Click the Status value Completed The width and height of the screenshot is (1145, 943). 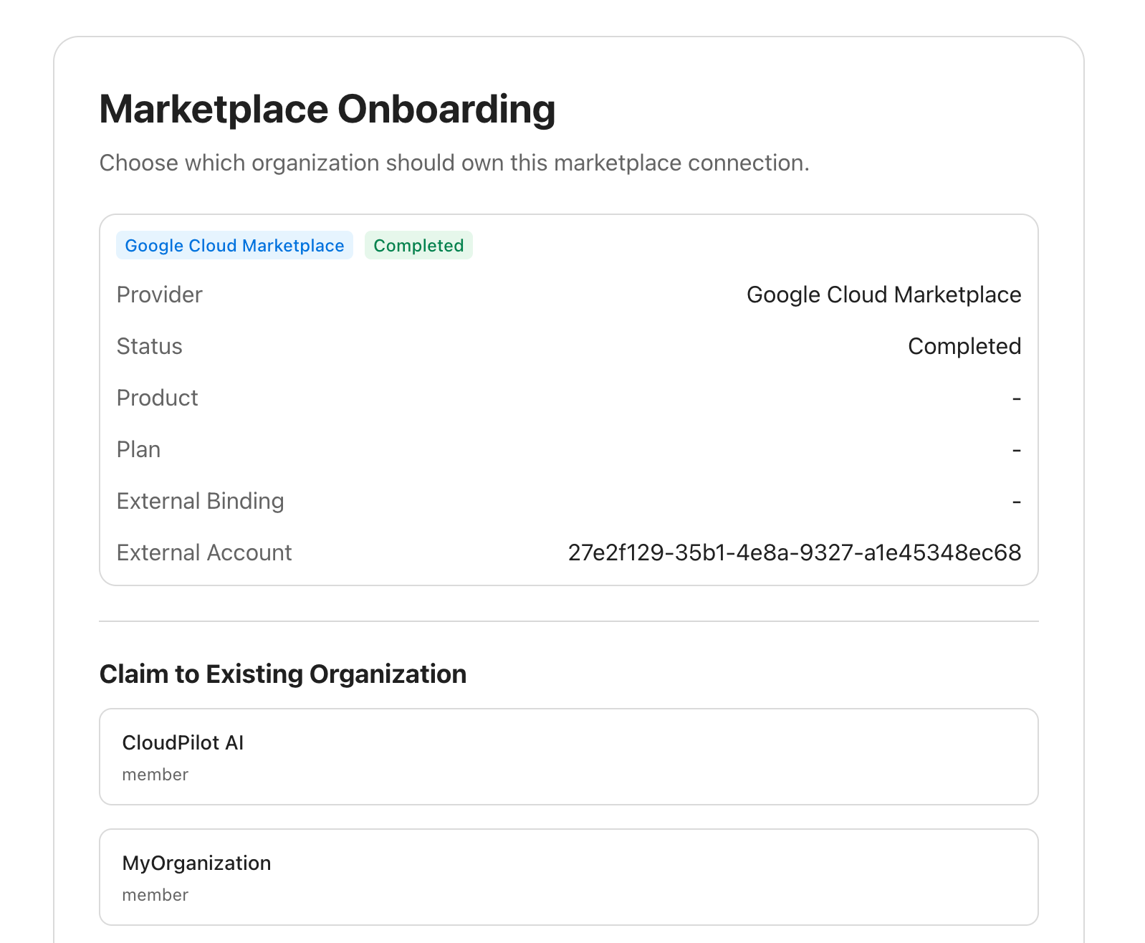tap(964, 346)
